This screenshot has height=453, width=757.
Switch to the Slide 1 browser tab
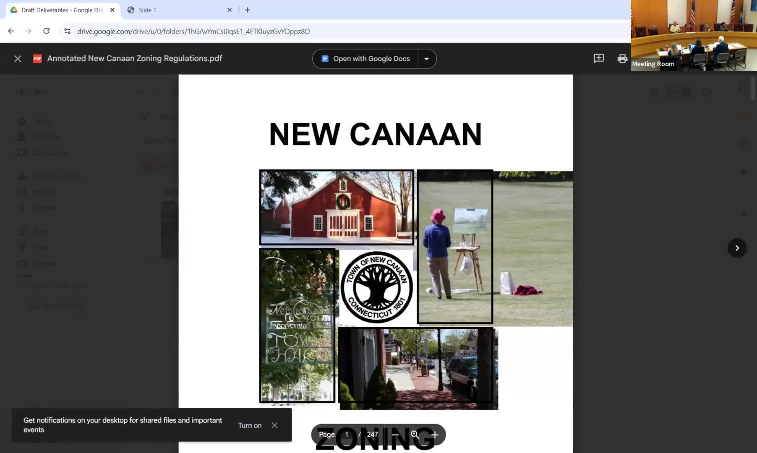[180, 10]
